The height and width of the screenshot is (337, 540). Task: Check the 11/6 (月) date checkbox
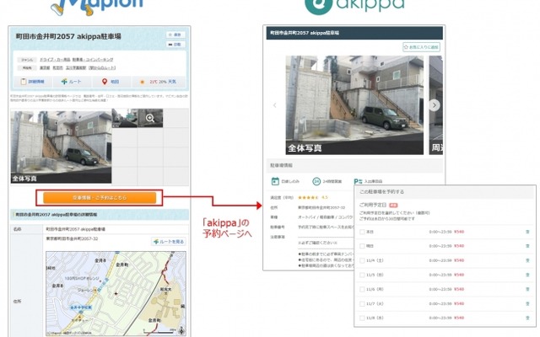pyautogui.click(x=362, y=290)
